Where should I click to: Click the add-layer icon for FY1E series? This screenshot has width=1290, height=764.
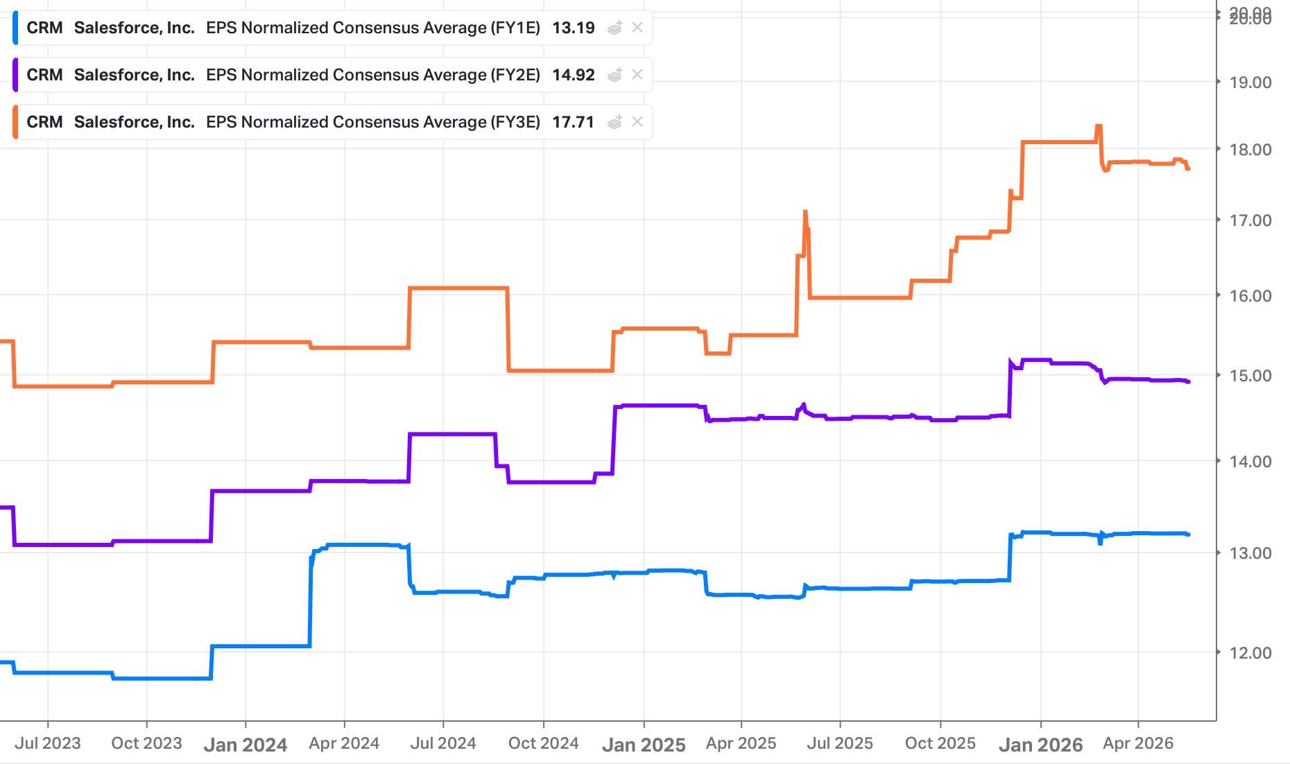coord(614,28)
